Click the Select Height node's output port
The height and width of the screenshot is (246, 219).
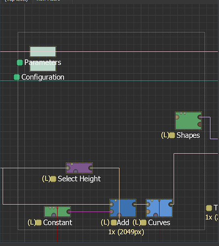tap(91, 168)
